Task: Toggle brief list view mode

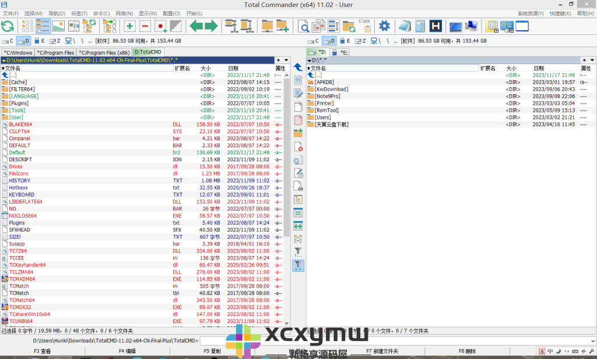Action: (26, 26)
